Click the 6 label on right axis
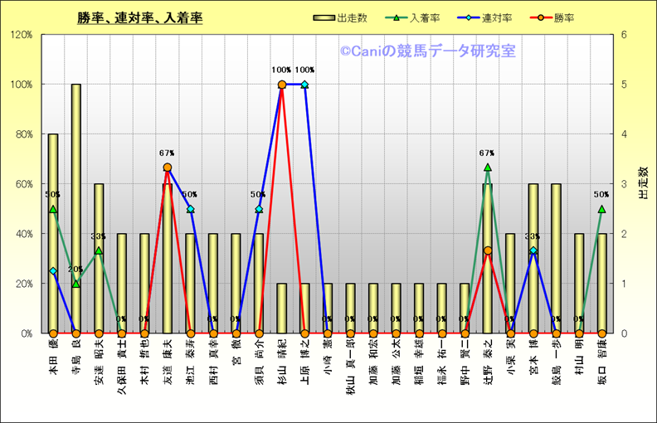This screenshot has height=423, width=657. point(623,35)
